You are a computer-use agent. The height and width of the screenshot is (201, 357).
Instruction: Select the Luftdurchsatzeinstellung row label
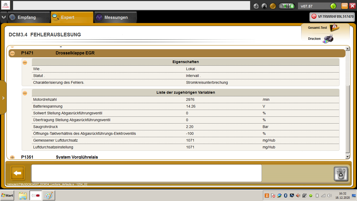coord(53,147)
